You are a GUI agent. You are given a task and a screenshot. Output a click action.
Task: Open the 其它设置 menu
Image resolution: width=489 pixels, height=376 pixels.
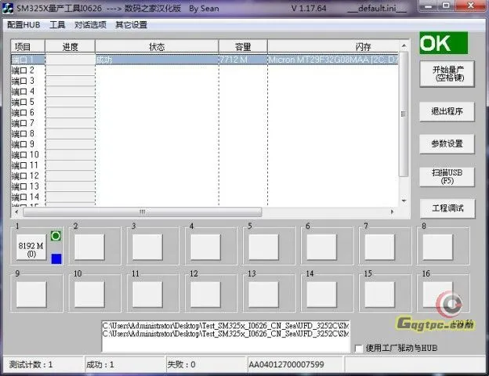[132, 24]
